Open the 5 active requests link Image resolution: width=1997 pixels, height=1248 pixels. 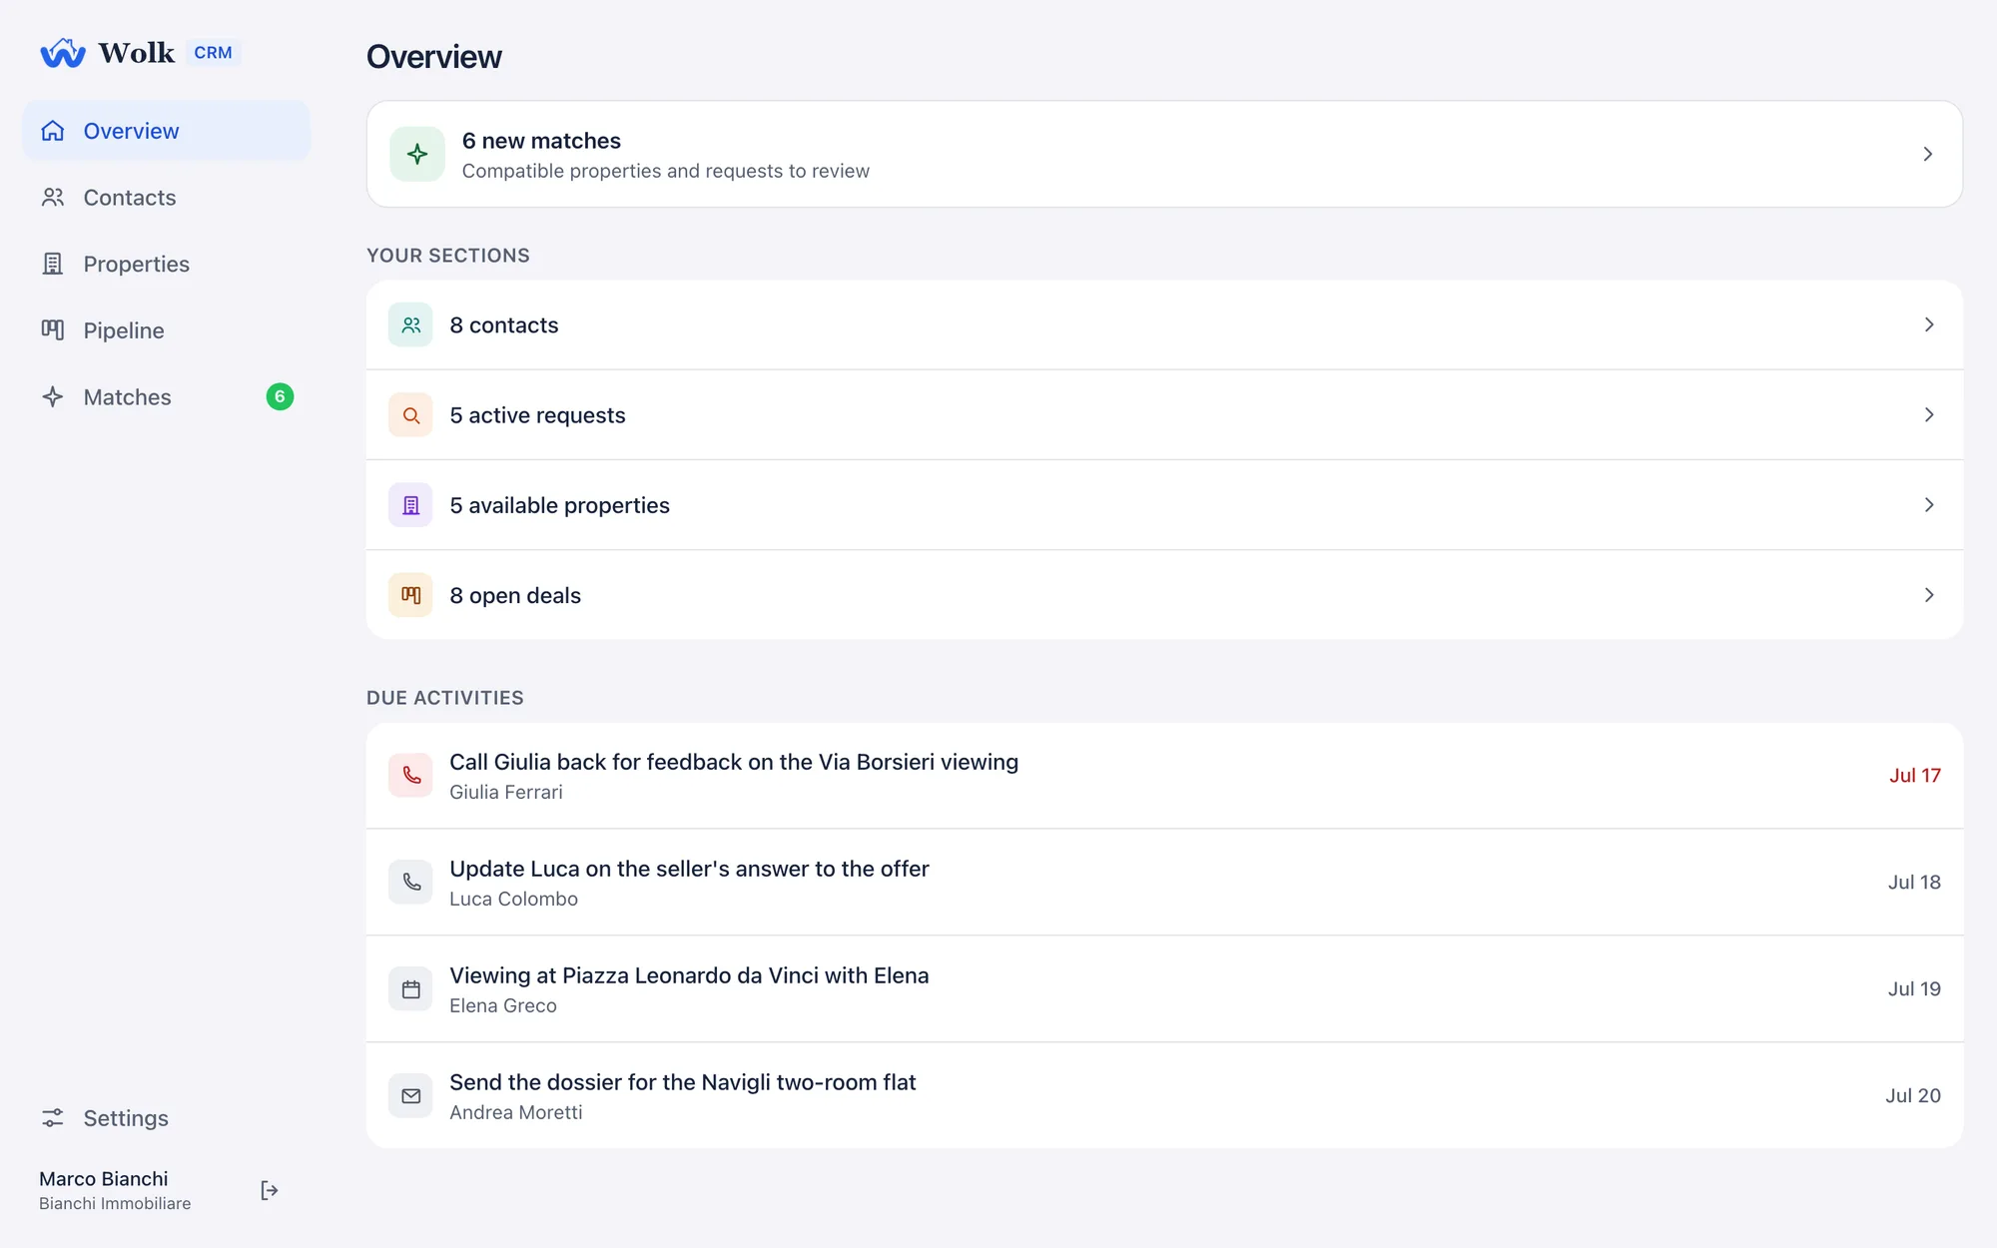coord(1164,415)
